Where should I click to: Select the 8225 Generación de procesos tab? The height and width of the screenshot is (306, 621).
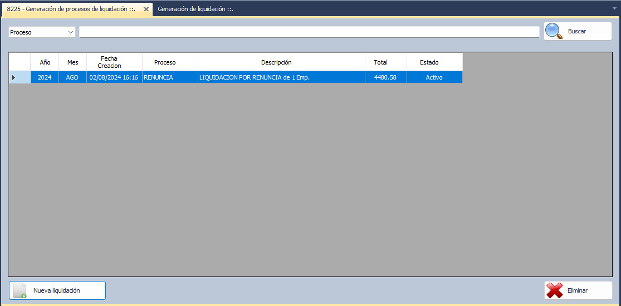[x=71, y=9]
